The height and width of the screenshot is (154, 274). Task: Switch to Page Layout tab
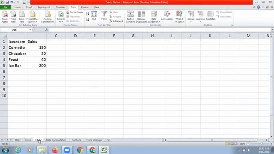click(x=44, y=7)
